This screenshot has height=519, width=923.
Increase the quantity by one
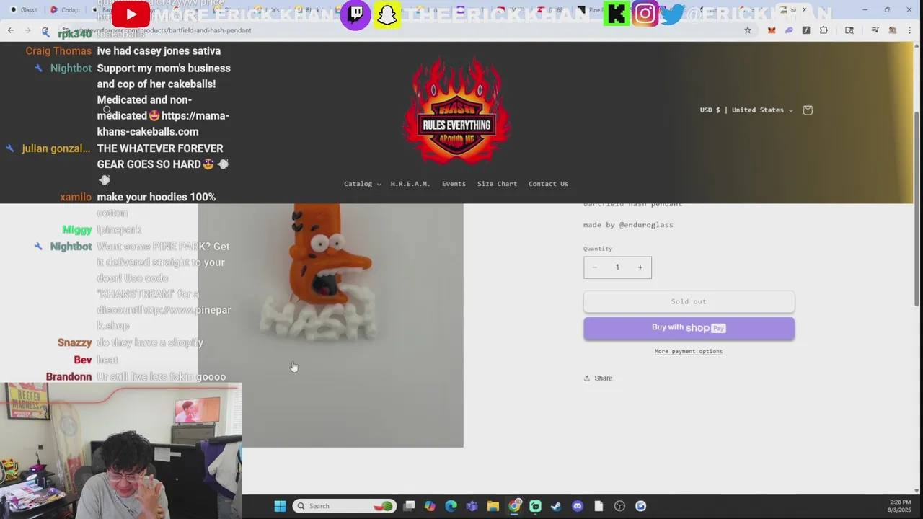tap(640, 267)
